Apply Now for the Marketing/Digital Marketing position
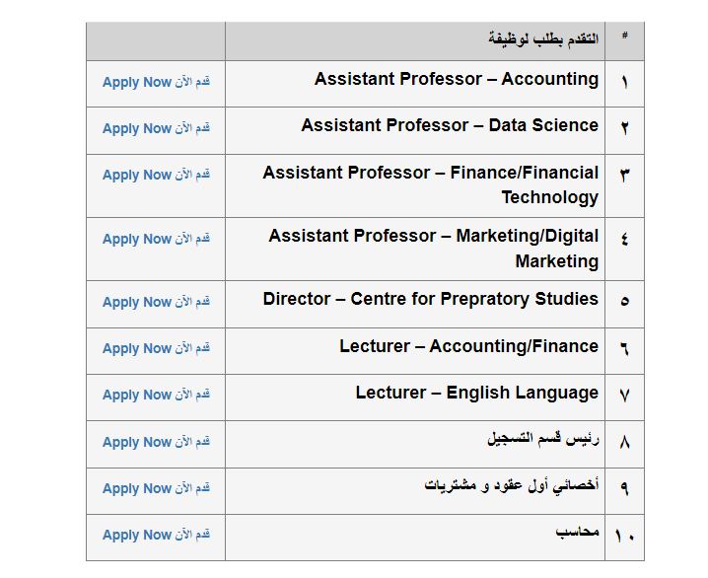This screenshot has width=708, height=578. pyautogui.click(x=156, y=239)
